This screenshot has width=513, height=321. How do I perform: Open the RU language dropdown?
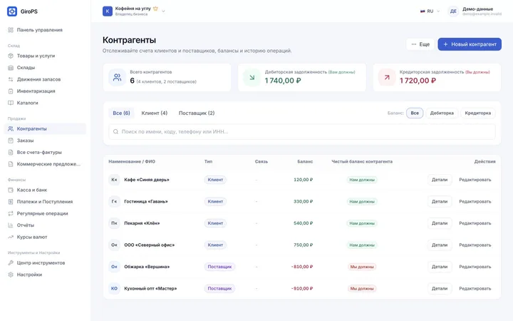[430, 11]
